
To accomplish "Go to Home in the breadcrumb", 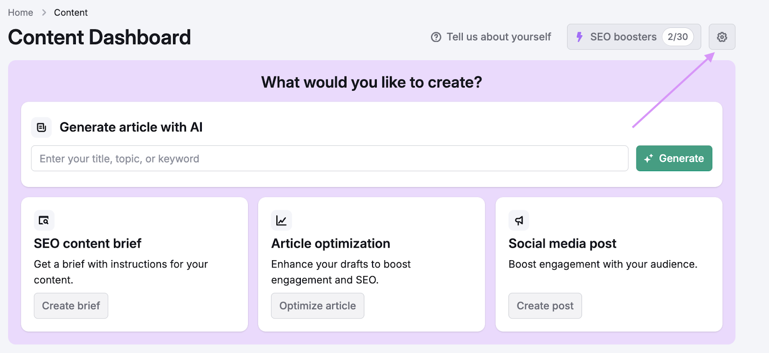I will pos(21,13).
